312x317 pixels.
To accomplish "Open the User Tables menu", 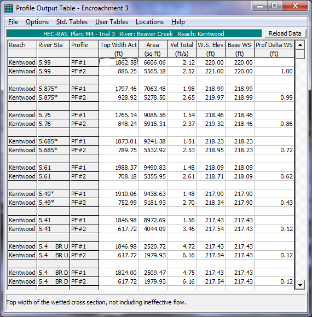I will coord(112,22).
